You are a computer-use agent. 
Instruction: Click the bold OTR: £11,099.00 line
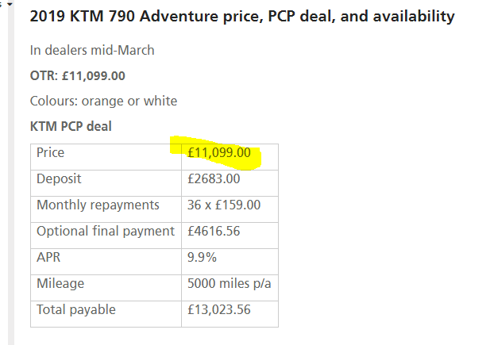pyautogui.click(x=78, y=76)
